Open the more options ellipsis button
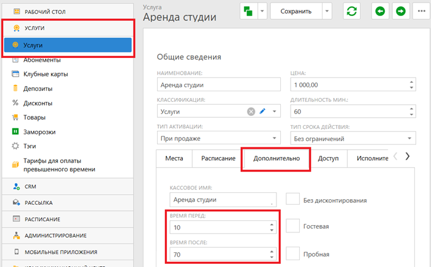431x267 pixels. coord(421,11)
